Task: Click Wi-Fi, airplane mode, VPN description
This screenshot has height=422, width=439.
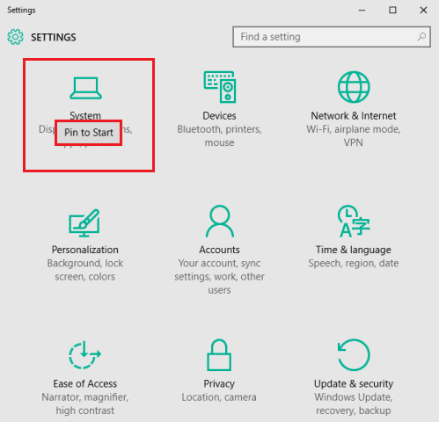Action: click(x=354, y=135)
